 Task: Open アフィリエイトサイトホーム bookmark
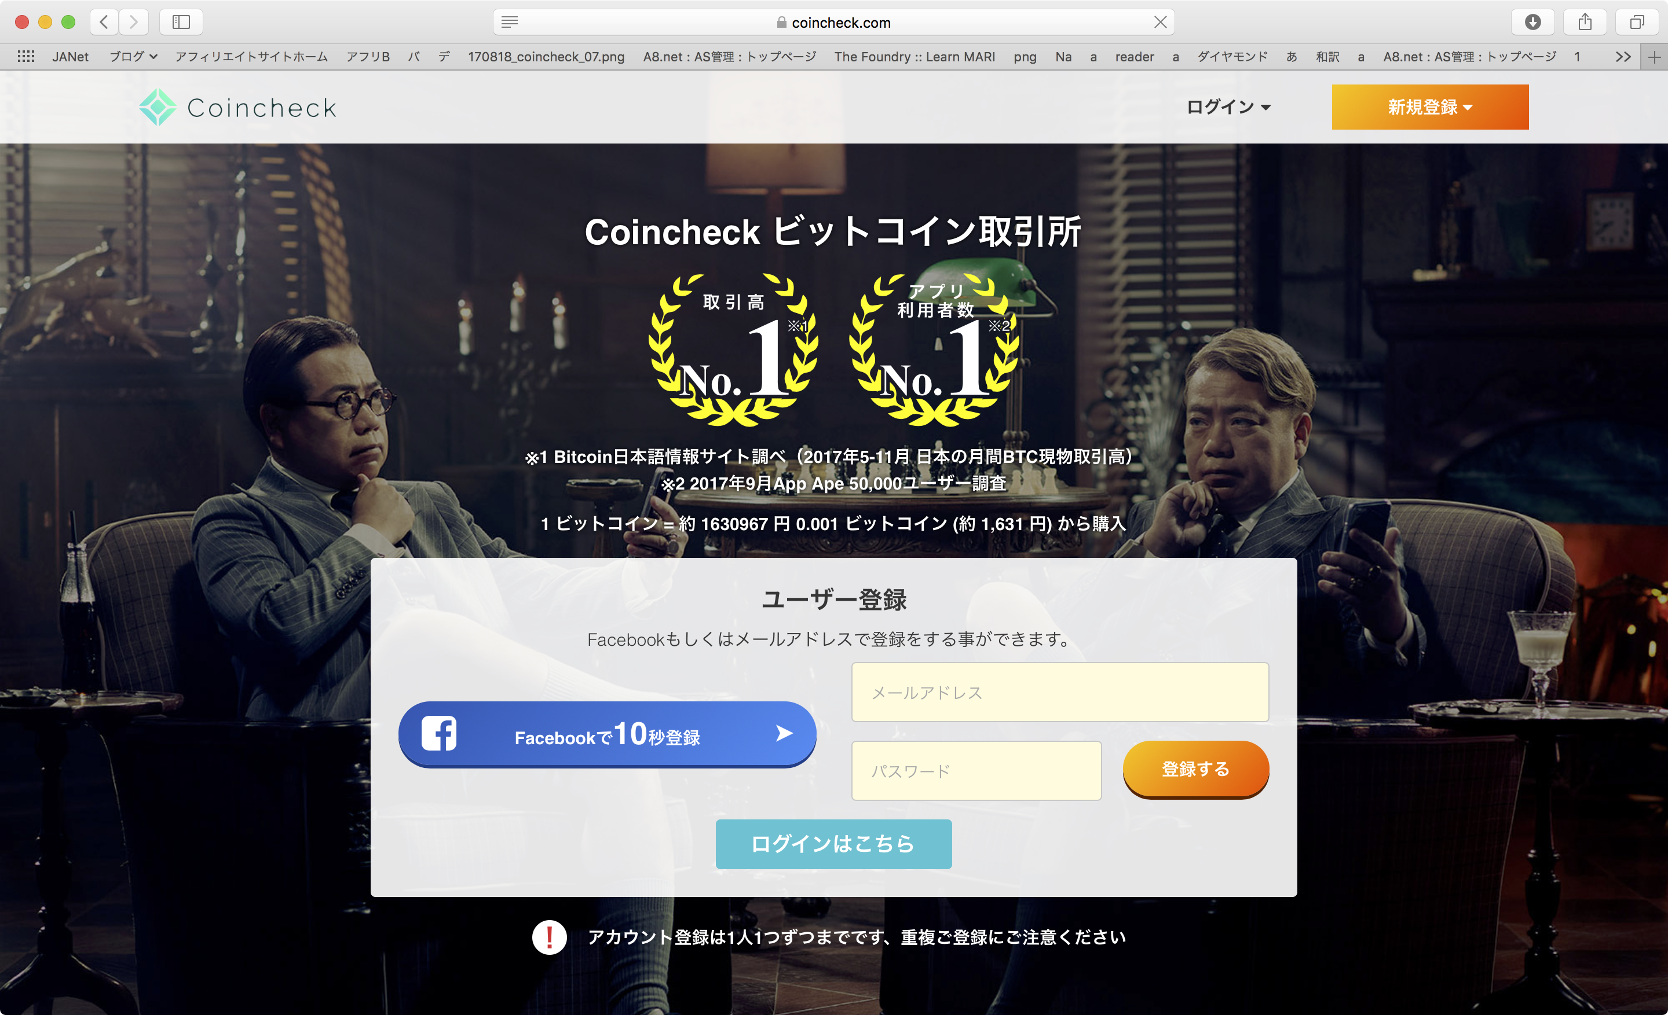(x=251, y=57)
